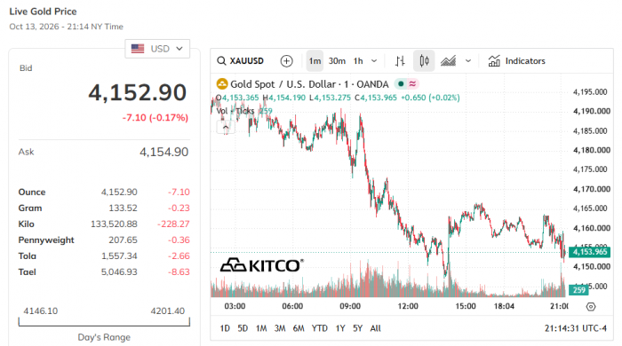Click the current price label 4,153.965
The width and height of the screenshot is (622, 346).
tap(589, 252)
